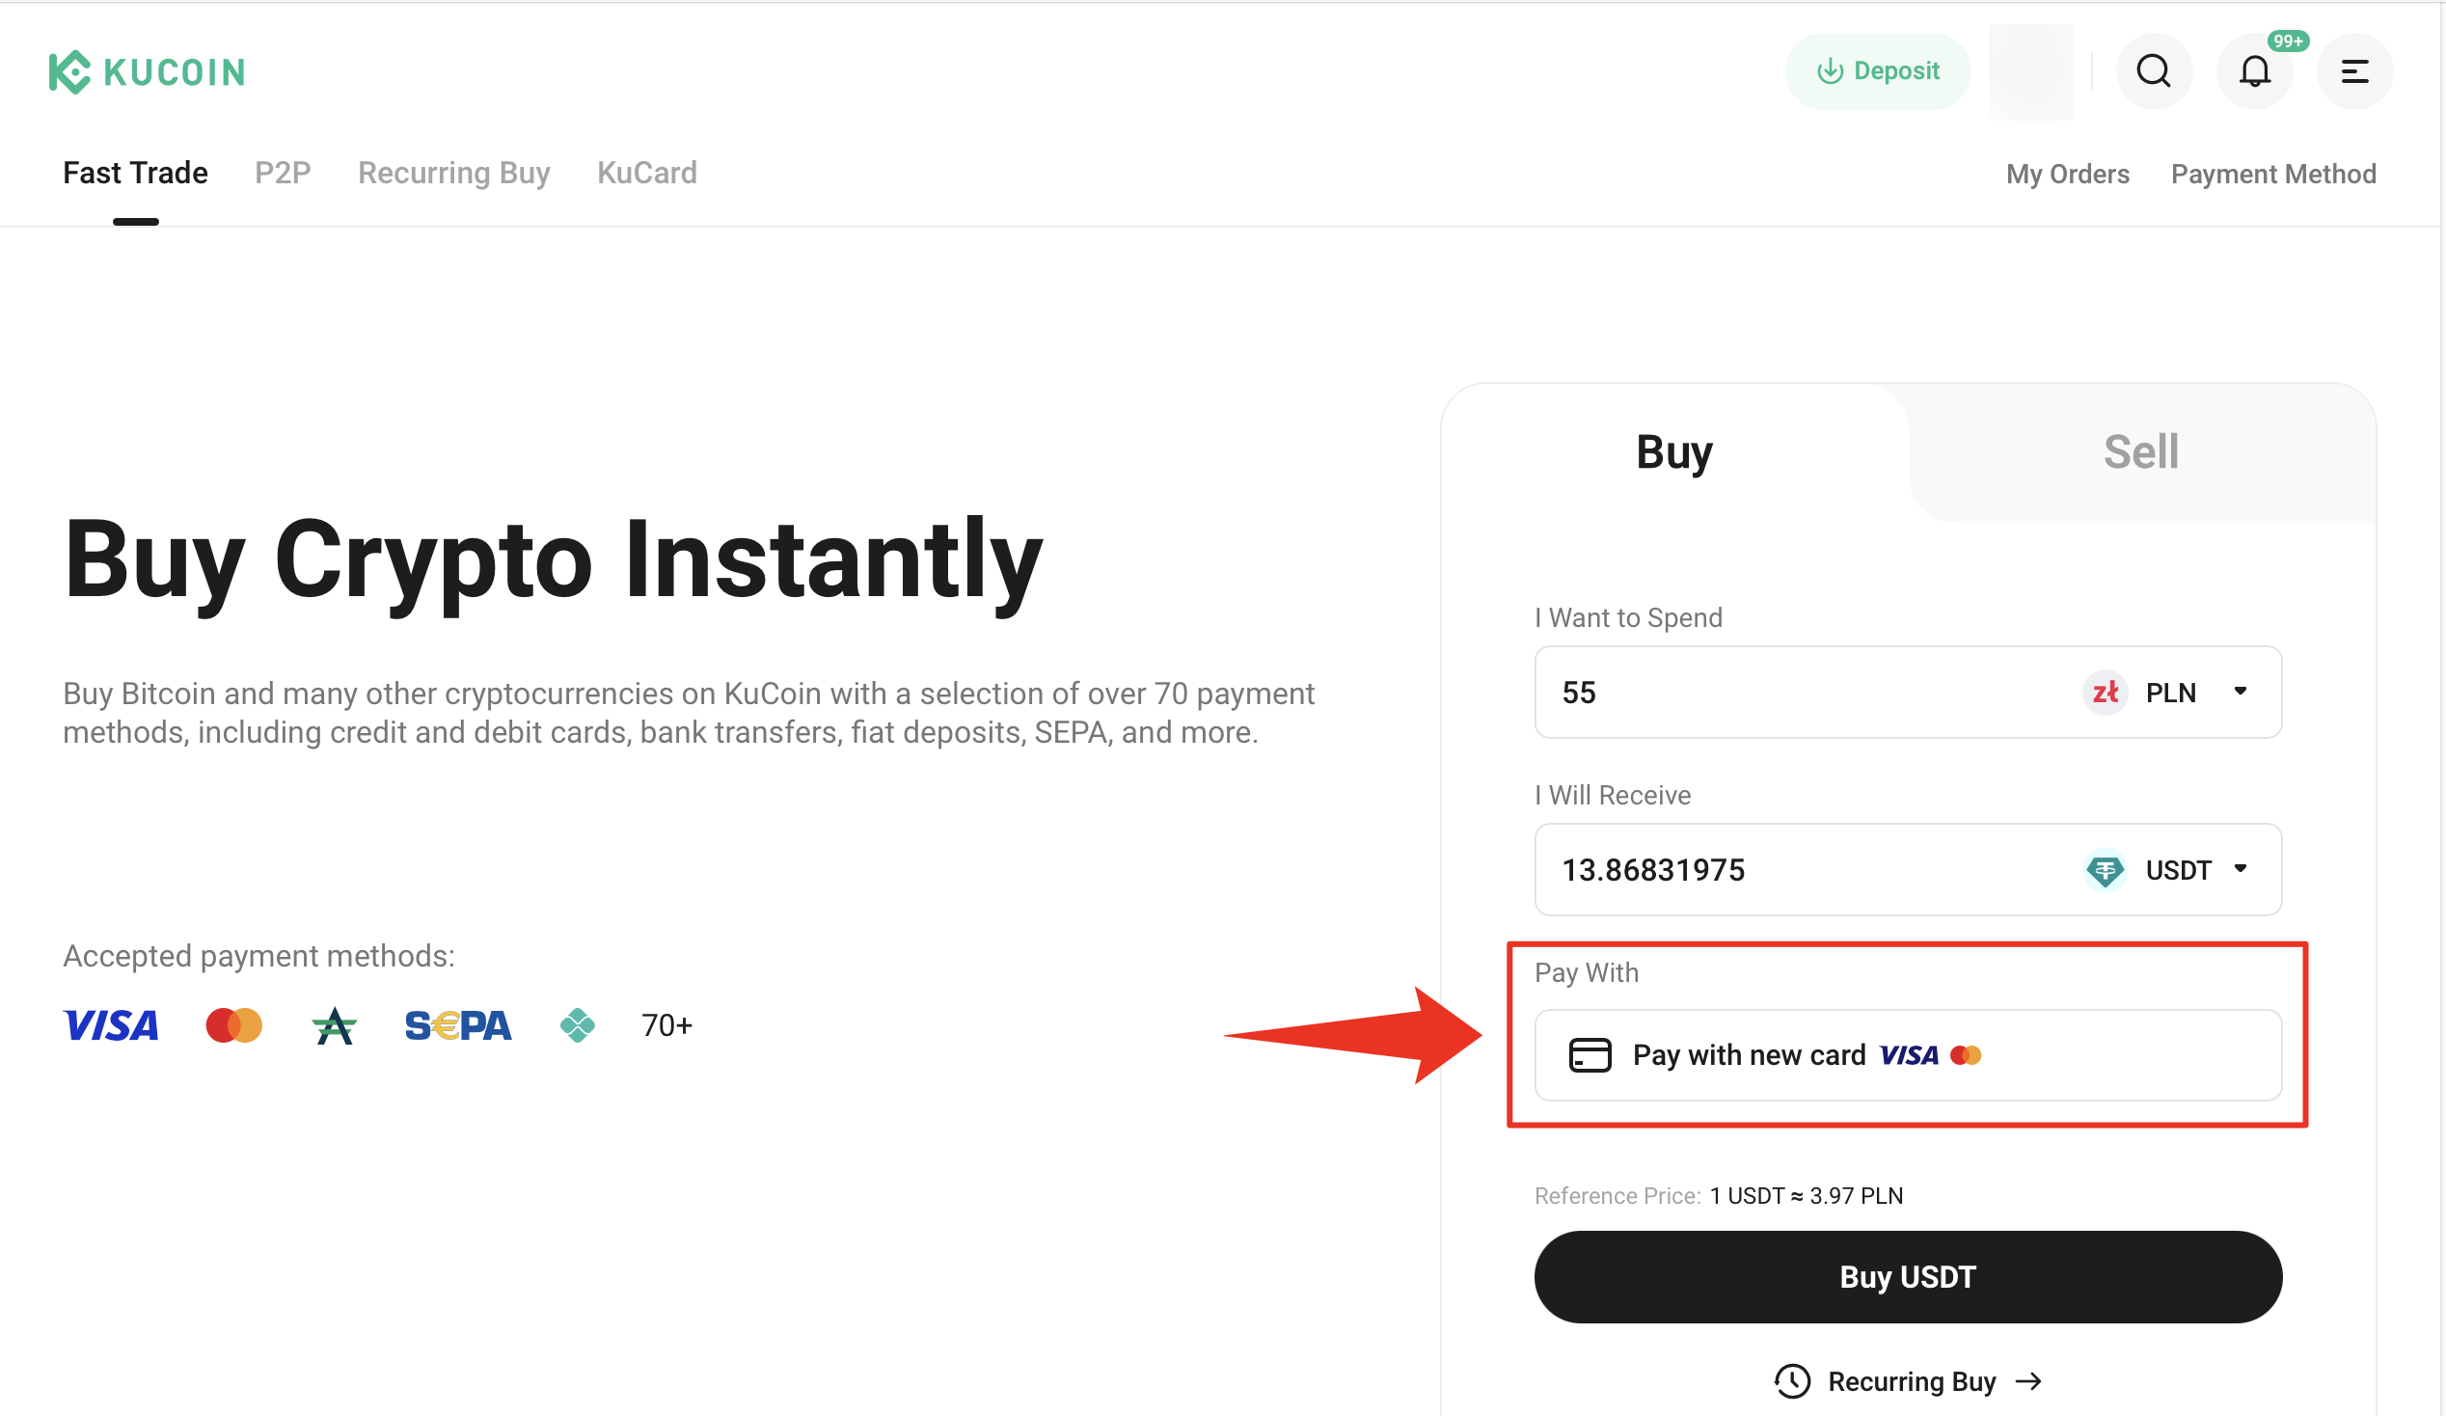This screenshot has height=1416, width=2446.
Task: Switch to the P2P tab
Action: point(283,173)
